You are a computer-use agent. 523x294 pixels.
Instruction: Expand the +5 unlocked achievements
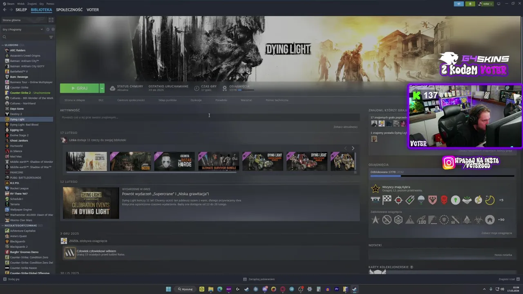(x=501, y=200)
